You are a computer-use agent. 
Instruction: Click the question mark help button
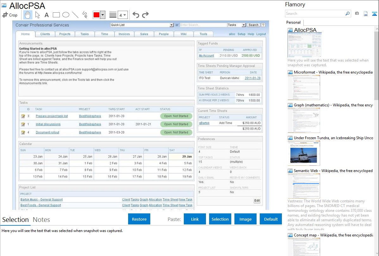[263, 25]
